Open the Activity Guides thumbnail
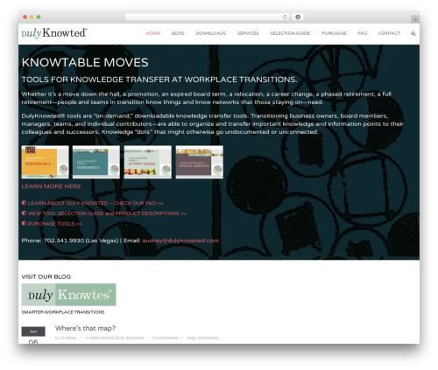The height and width of the screenshot is (370, 438). 148,162
